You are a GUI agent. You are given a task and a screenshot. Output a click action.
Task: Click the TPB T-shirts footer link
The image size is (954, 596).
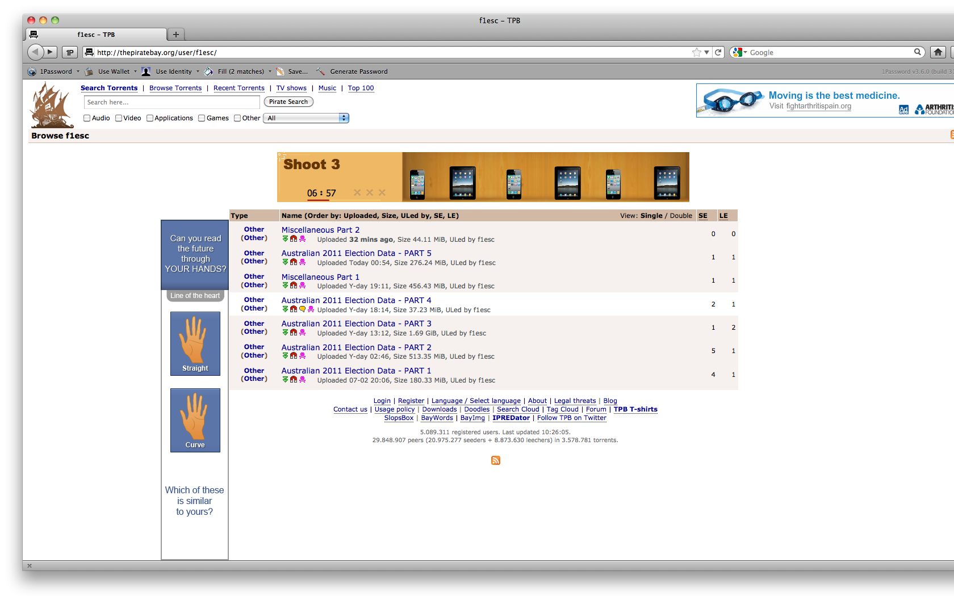pyautogui.click(x=635, y=409)
